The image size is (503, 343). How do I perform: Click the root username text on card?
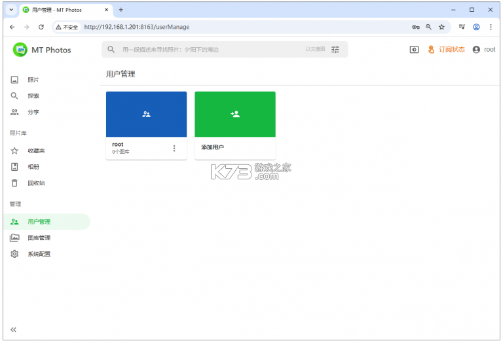click(118, 144)
